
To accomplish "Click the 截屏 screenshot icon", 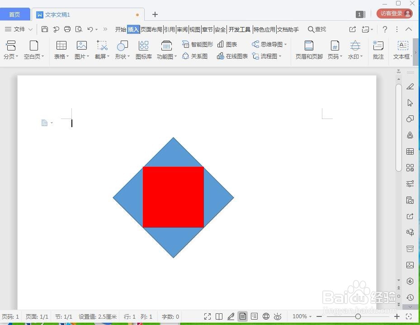I will point(102,46).
